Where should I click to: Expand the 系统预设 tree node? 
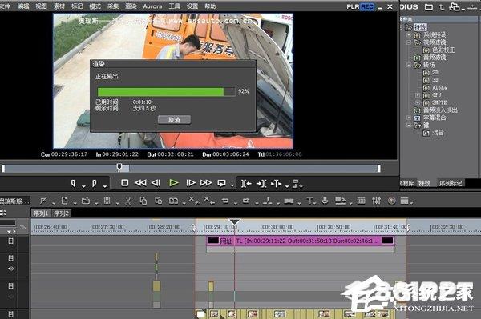click(409, 35)
